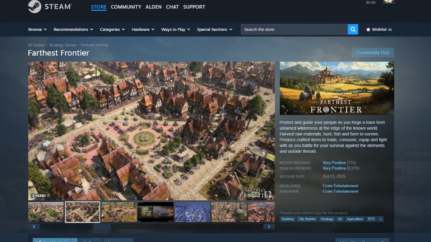Select the dark-themed fourth screenshot thumbnail

pos(156,212)
